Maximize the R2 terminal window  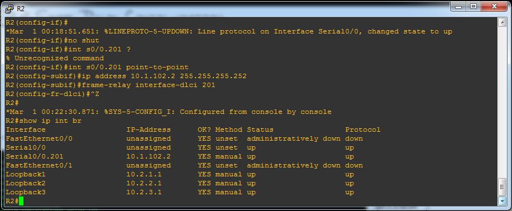tap(473, 6)
